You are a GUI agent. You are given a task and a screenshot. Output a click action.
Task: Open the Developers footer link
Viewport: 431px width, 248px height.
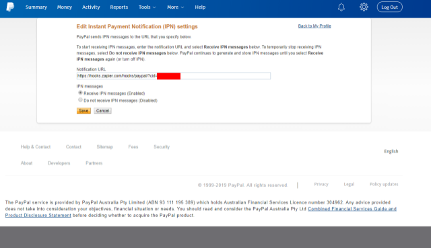59,163
